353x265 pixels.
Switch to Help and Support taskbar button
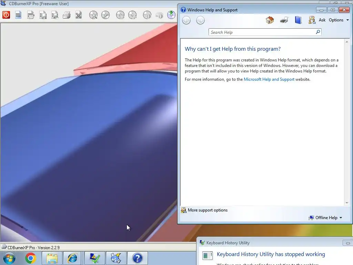[137, 258]
